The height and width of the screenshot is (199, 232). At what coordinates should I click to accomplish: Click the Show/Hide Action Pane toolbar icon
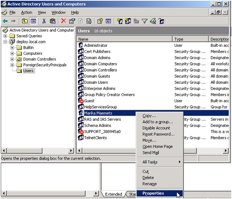pos(108,21)
